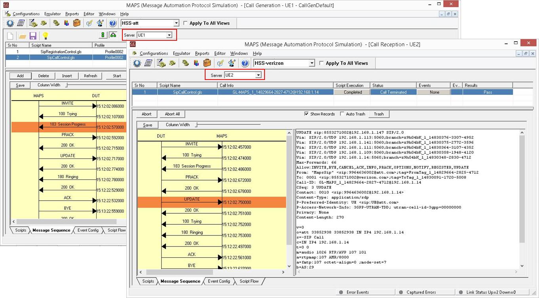Open the HSS-att dropdown

(176, 23)
